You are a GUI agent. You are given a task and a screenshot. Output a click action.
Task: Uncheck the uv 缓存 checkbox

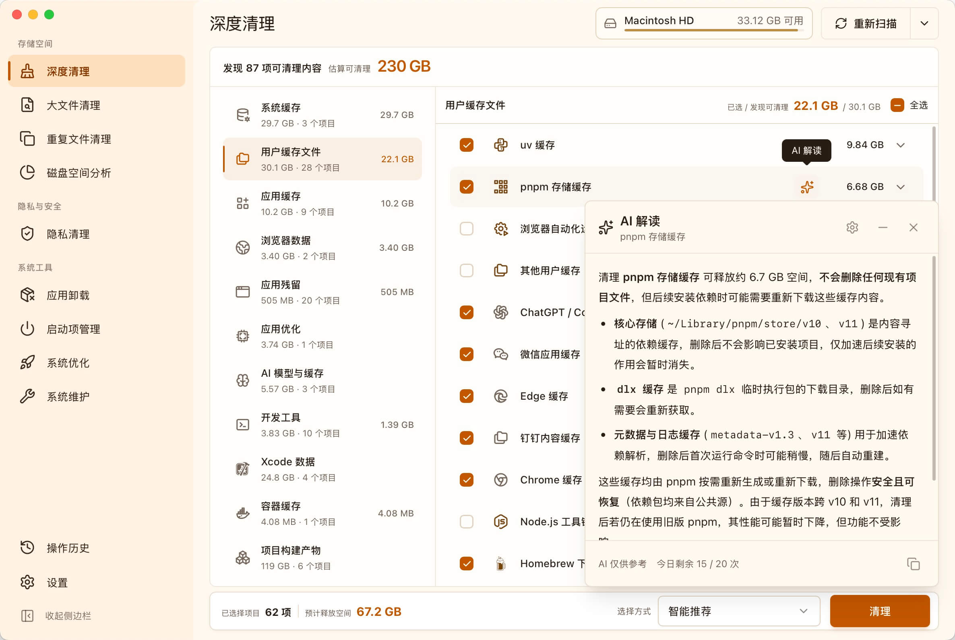tap(466, 145)
